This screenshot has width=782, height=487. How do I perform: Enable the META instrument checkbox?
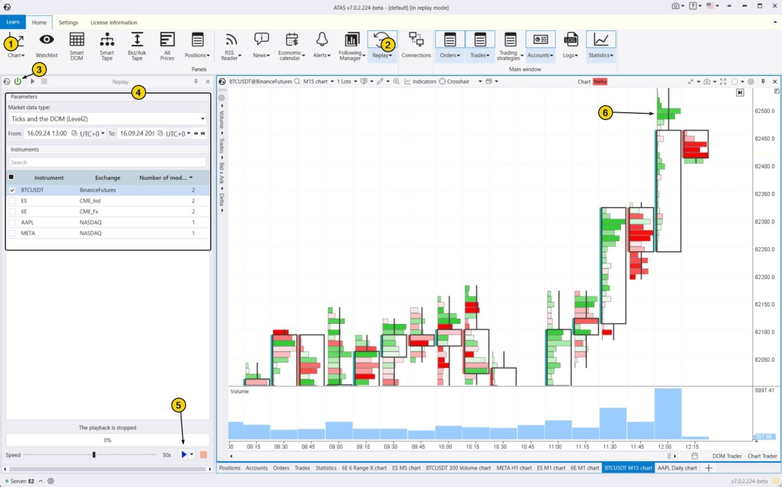click(x=12, y=233)
